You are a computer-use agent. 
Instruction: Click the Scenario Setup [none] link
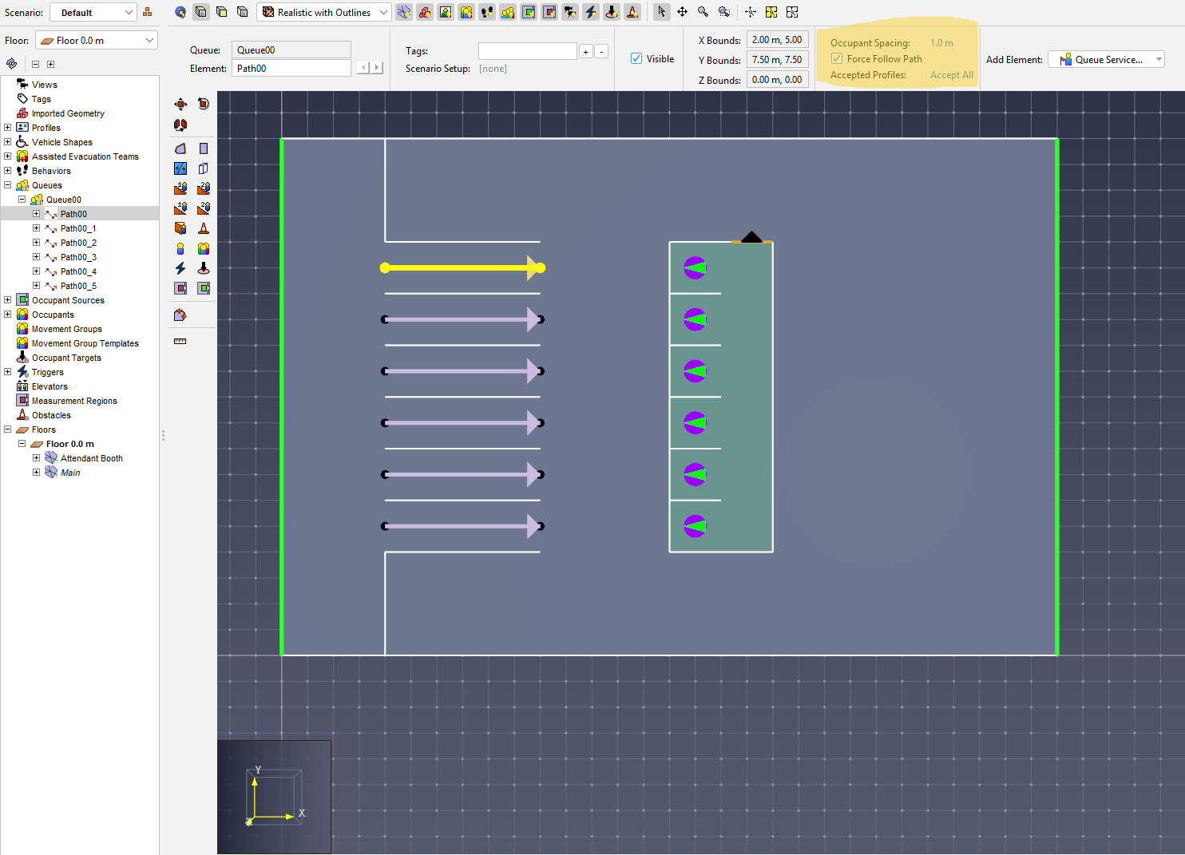[x=493, y=69]
